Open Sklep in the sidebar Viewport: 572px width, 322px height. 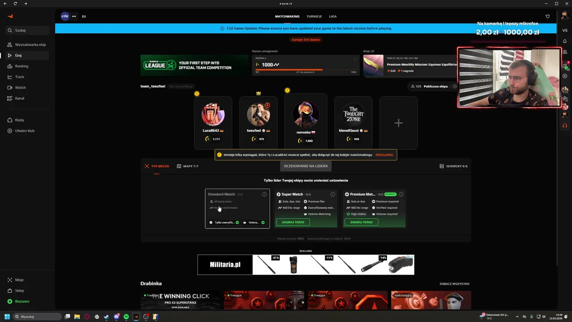click(x=27, y=291)
